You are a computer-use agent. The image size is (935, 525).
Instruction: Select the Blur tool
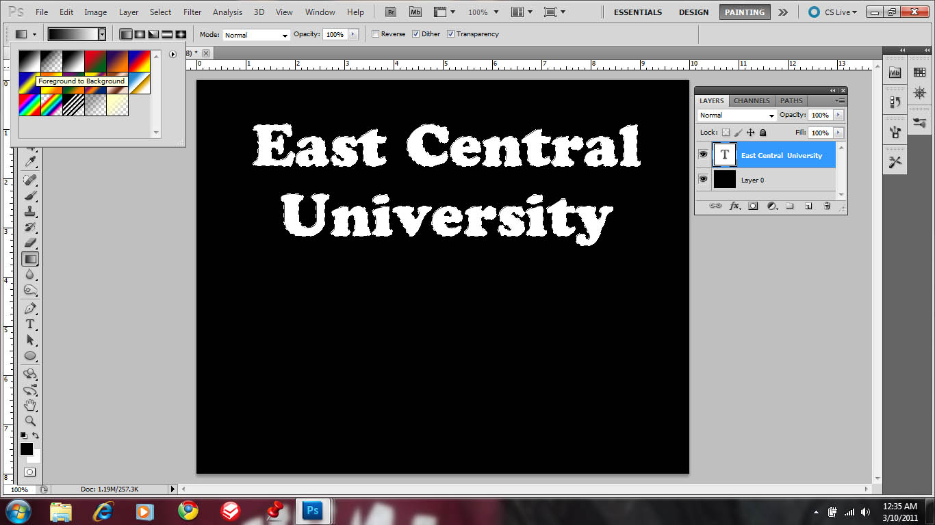(30, 275)
